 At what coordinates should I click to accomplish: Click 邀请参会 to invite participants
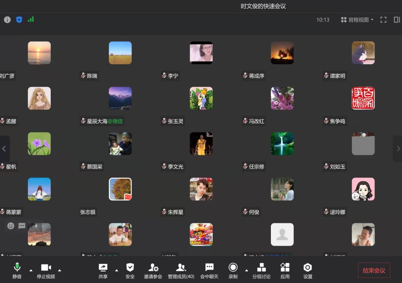153,270
